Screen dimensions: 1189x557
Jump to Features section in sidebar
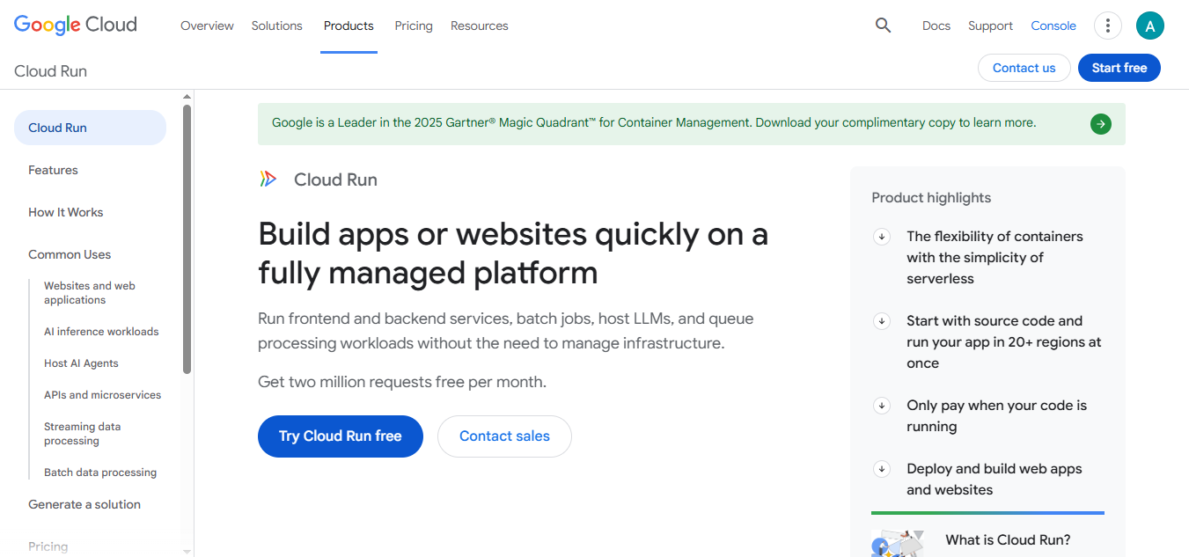53,170
